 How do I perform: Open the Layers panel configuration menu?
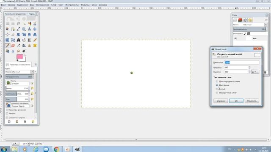point(266,20)
